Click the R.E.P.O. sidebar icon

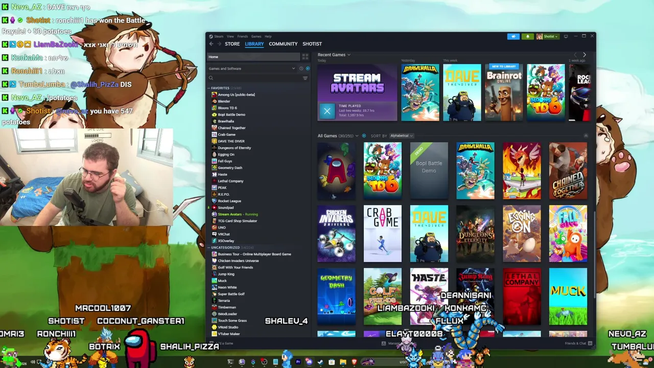click(x=214, y=194)
